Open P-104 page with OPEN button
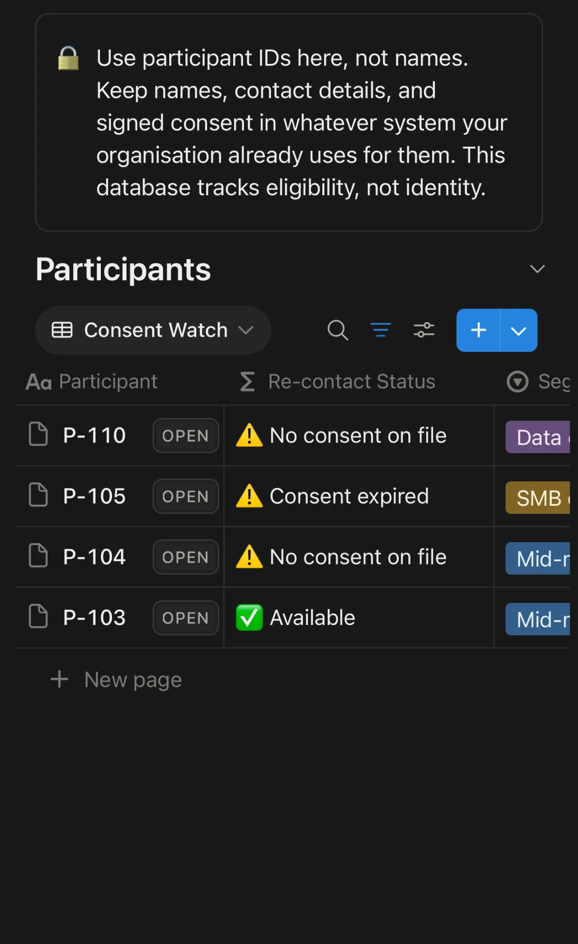This screenshot has height=944, width=578. (x=185, y=557)
